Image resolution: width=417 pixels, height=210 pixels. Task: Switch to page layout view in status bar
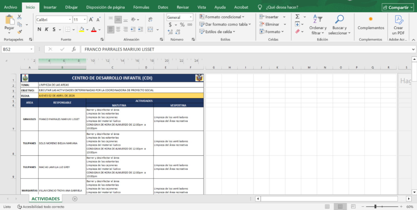pos(340,207)
